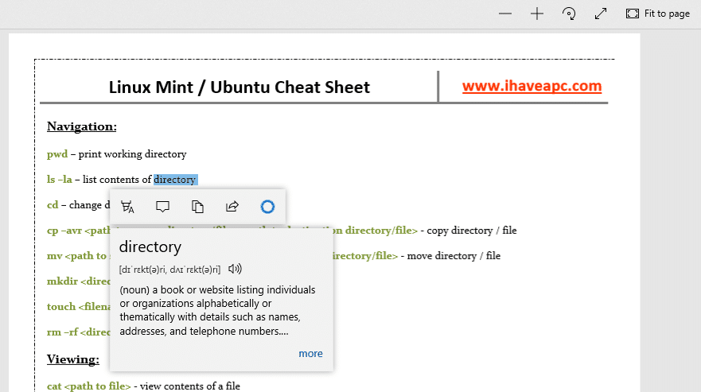Click the phonetic transcription in the popup

pyautogui.click(x=170, y=270)
